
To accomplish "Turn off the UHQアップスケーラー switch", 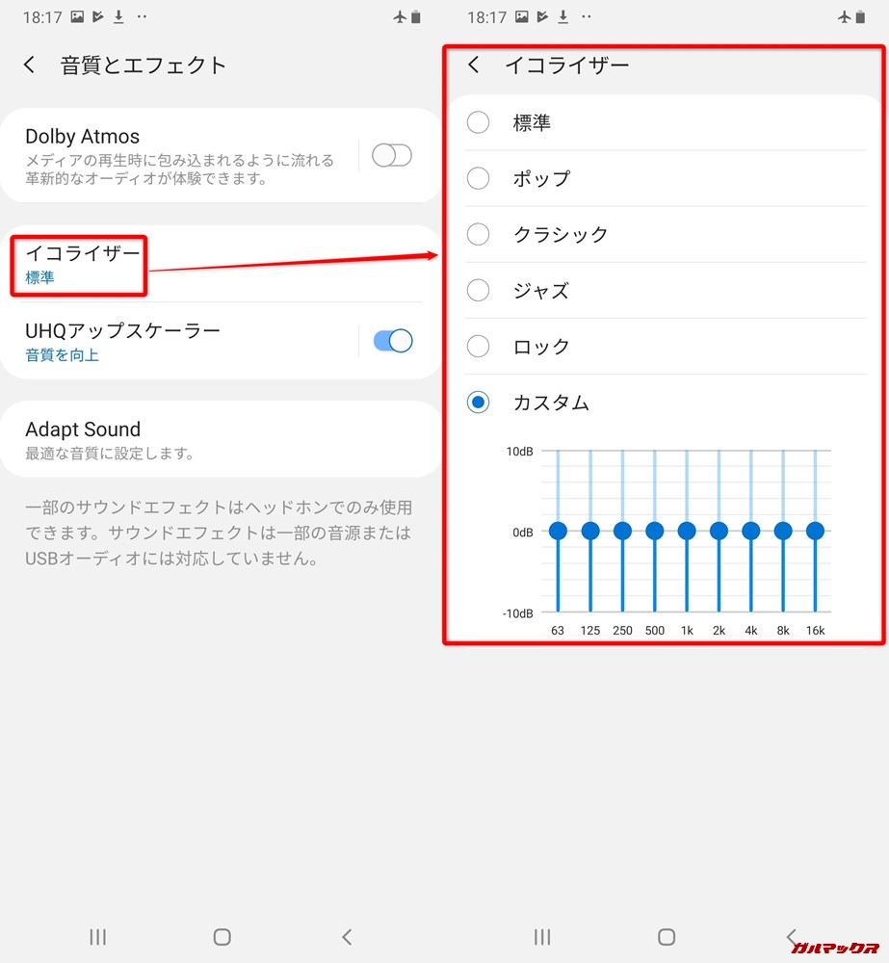I will tap(391, 340).
